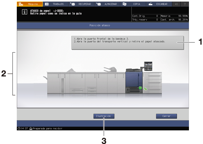Open the ESCANEAR tab
Image resolution: width=203 pixels, height=144 pixels.
159,4
